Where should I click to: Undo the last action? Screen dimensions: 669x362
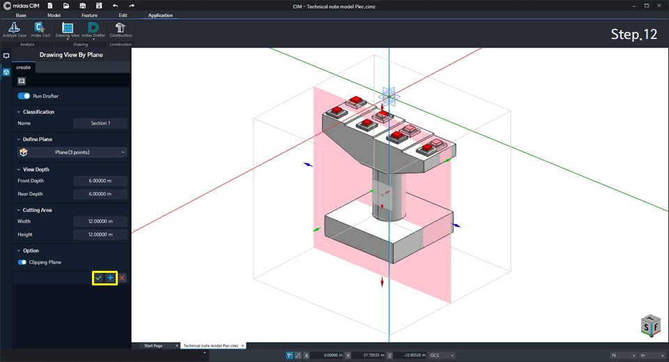tap(115, 6)
